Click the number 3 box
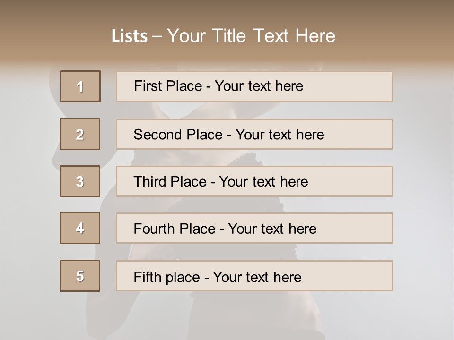The image size is (454, 340). click(x=80, y=181)
